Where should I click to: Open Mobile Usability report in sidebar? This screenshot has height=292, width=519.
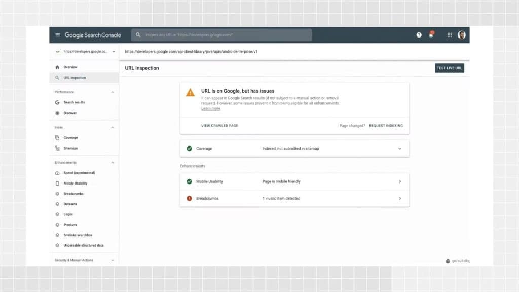[x=76, y=183]
